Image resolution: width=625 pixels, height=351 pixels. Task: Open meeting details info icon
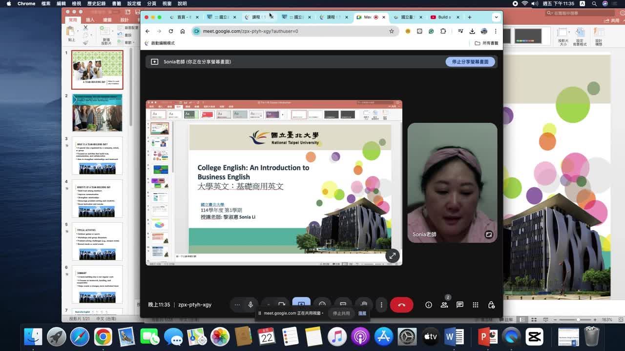coord(429,305)
